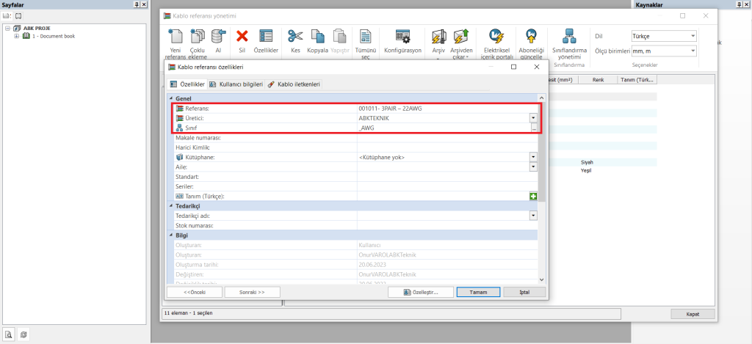Click the Aboneliği güncelle icon
The width and height of the screenshot is (752, 344).
530,37
